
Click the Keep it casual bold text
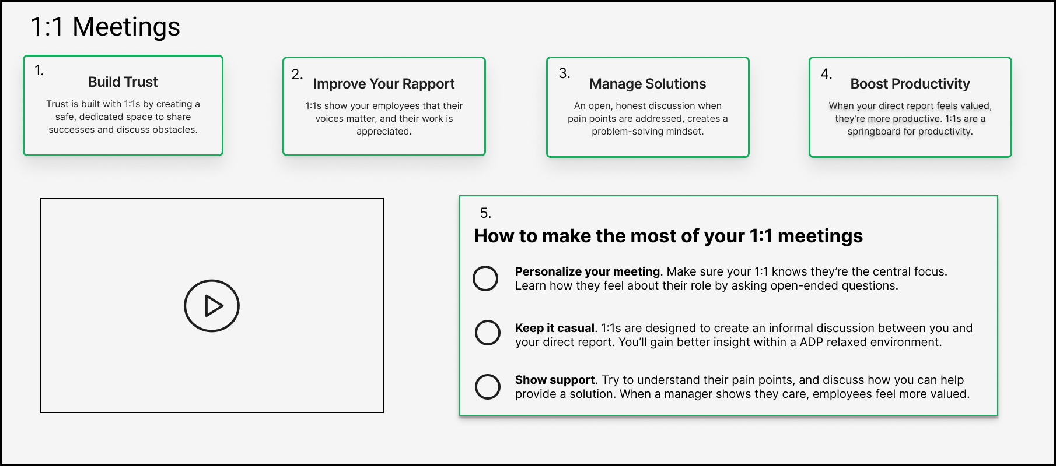point(554,328)
